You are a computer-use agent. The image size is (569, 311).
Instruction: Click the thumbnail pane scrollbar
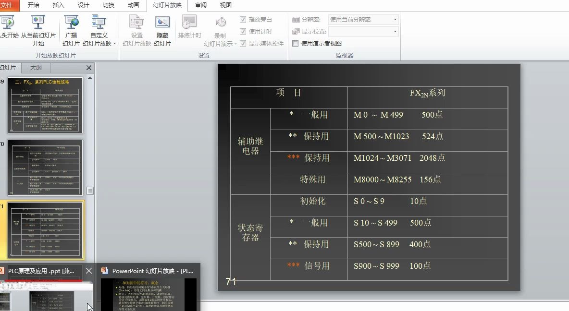click(x=90, y=192)
